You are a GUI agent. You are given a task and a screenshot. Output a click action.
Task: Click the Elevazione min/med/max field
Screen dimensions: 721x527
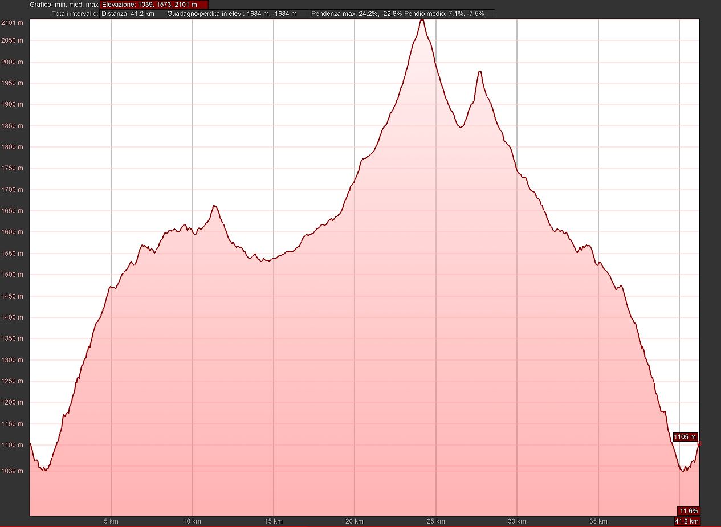click(x=154, y=5)
